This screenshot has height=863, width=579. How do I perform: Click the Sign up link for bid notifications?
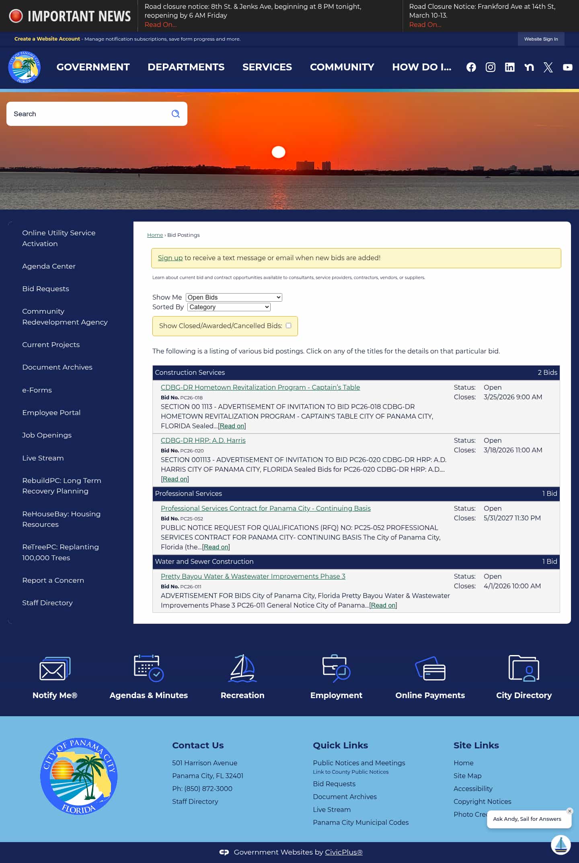coord(170,258)
